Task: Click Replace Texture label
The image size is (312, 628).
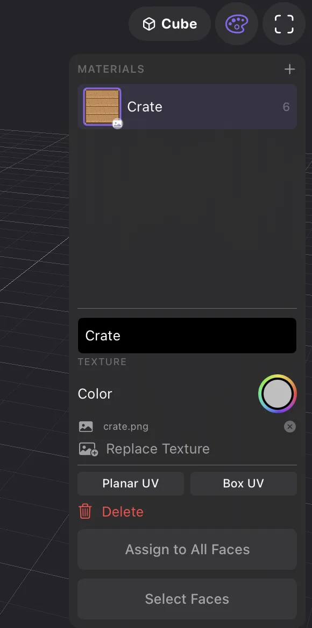Action: coord(158,449)
